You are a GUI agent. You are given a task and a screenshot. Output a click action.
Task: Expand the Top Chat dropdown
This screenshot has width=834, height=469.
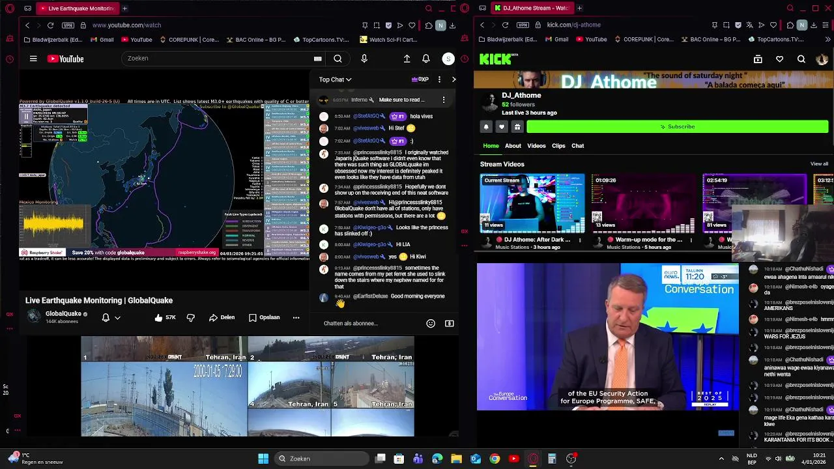tap(335, 79)
